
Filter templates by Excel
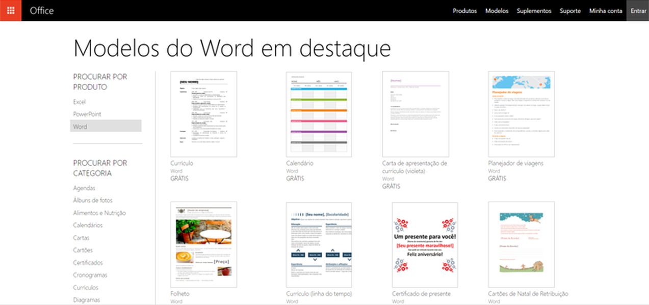pyautogui.click(x=80, y=102)
